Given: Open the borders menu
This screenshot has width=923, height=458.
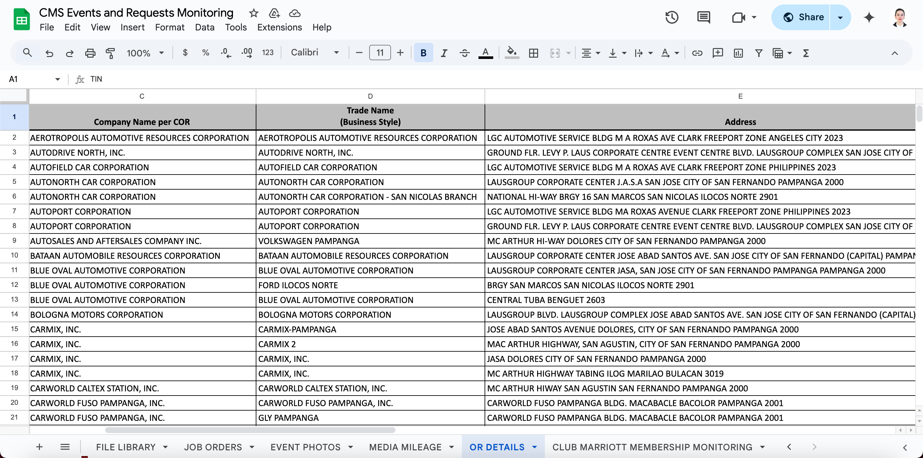Looking at the screenshot, I should click(534, 53).
